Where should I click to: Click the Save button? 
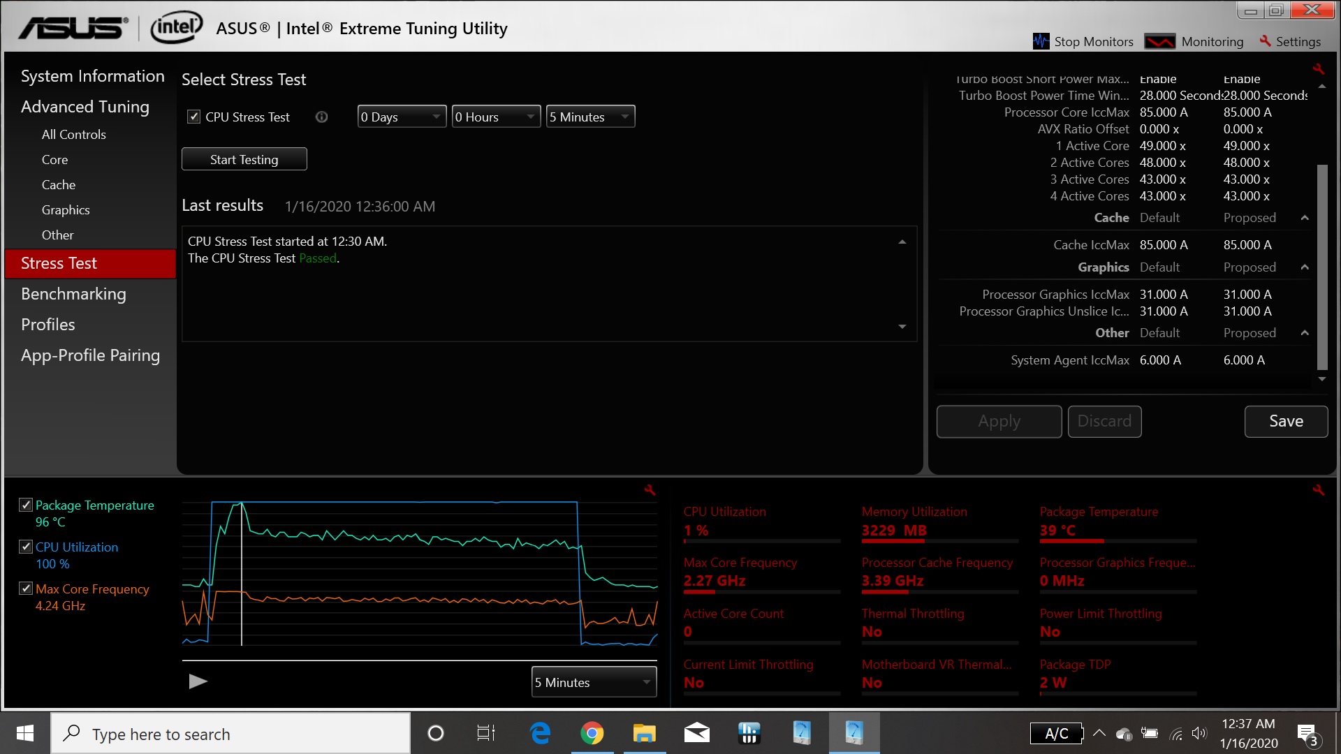point(1287,422)
